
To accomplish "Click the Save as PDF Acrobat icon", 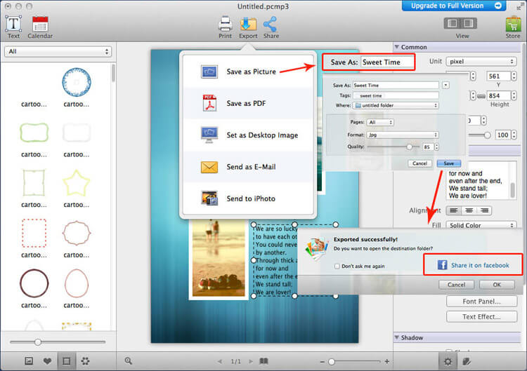I will pos(209,103).
